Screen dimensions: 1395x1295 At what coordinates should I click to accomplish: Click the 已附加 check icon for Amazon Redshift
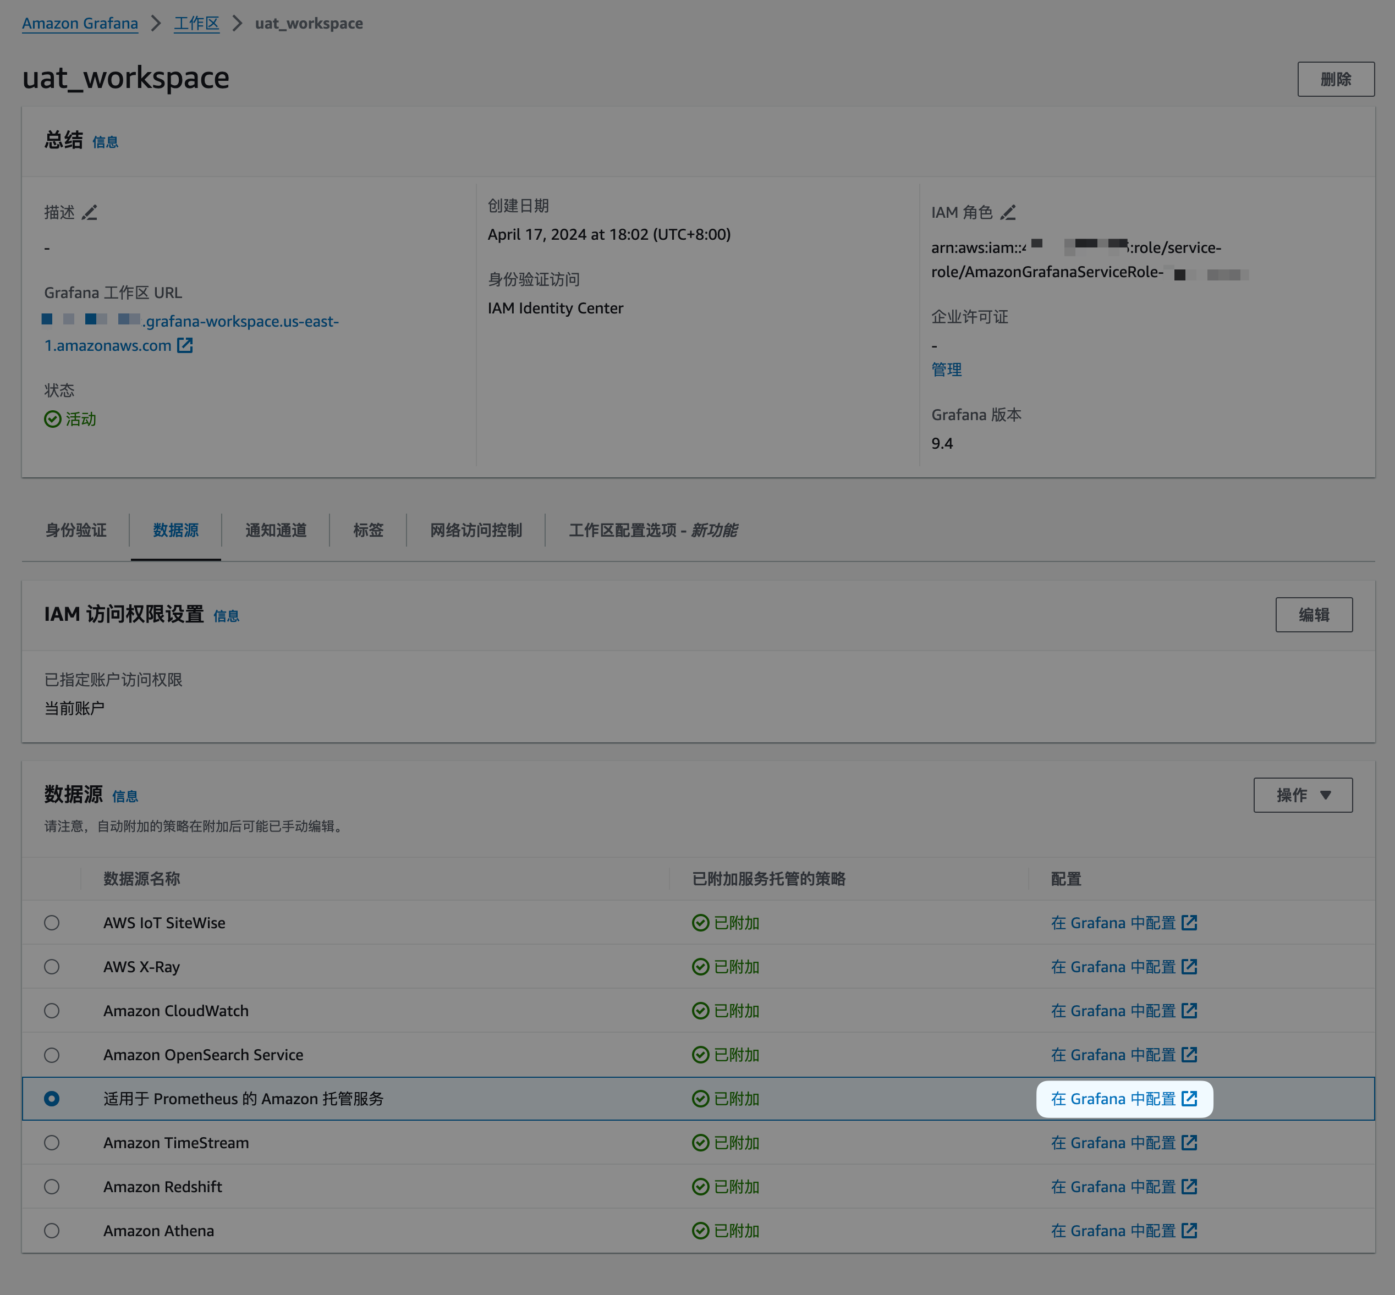[700, 1187]
